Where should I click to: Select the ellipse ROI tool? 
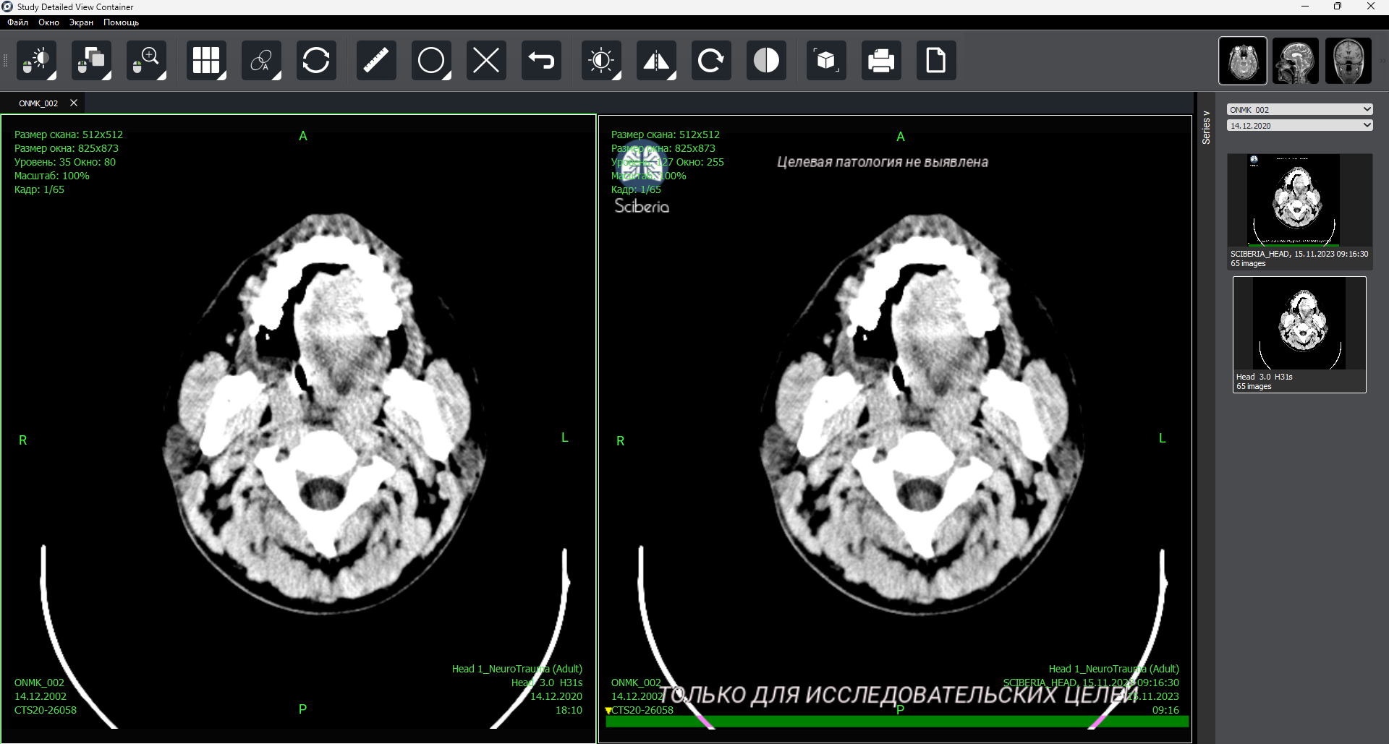pos(431,61)
